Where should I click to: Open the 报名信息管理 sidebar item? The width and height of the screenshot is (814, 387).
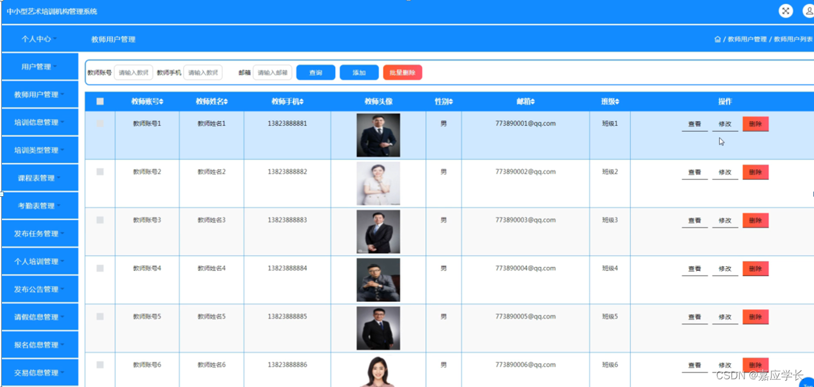coord(40,344)
